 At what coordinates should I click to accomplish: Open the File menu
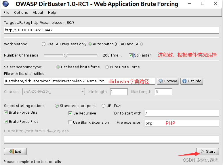click(x=6, y=13)
